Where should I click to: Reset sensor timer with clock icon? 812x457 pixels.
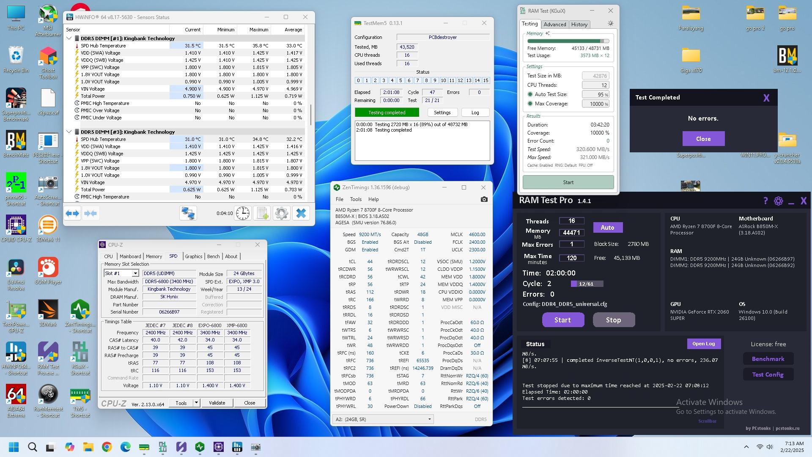tap(243, 213)
